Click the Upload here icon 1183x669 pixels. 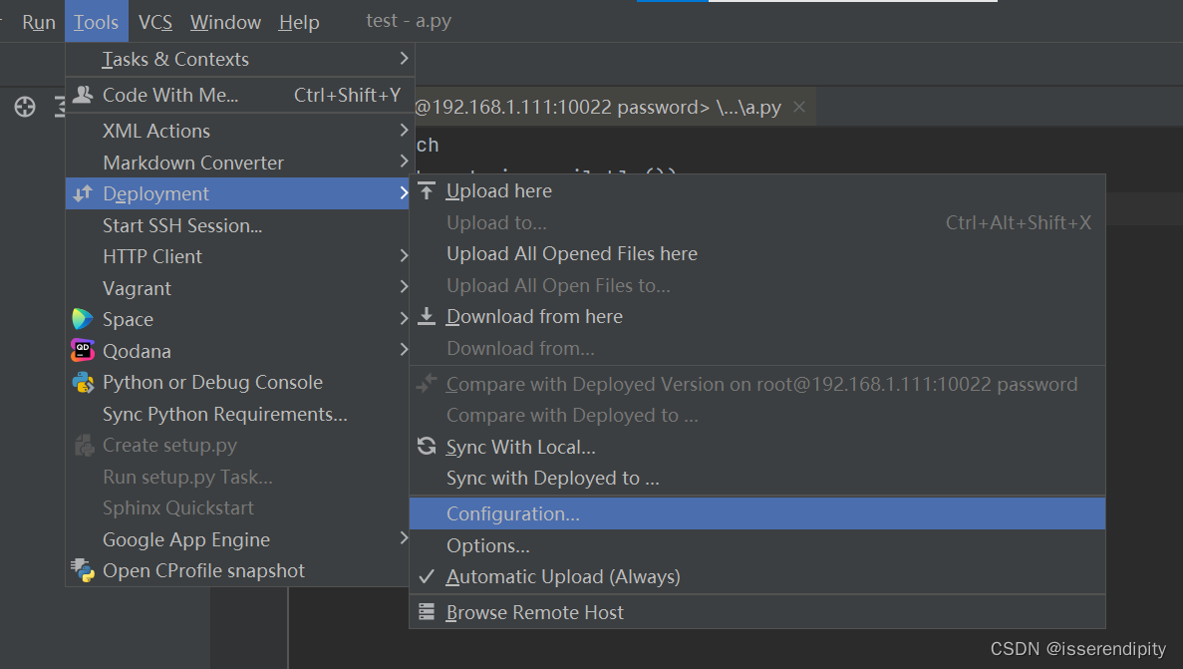(427, 190)
